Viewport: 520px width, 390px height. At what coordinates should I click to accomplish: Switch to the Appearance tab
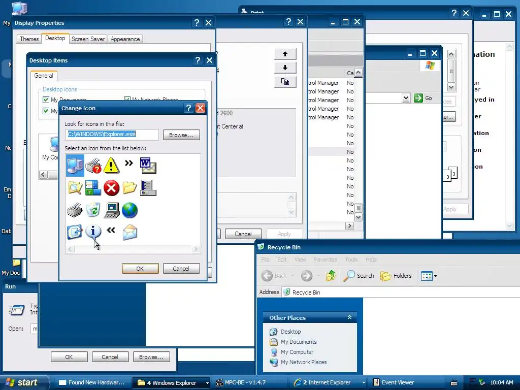point(125,39)
